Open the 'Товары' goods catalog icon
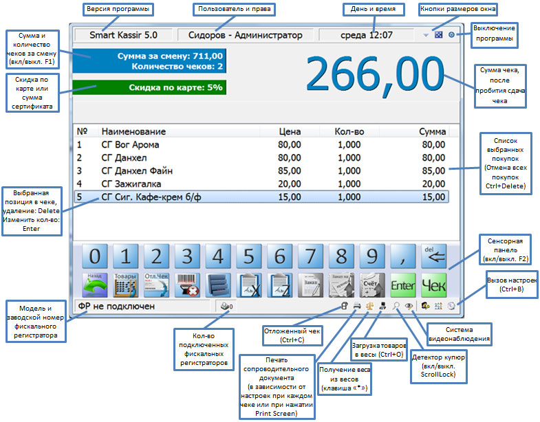540x422 pixels. point(126,284)
